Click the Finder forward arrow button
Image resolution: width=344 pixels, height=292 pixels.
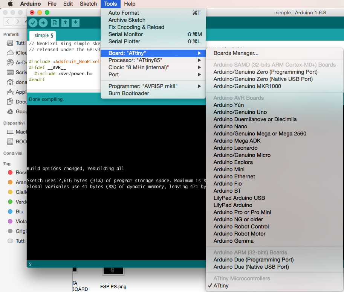tap(18, 21)
